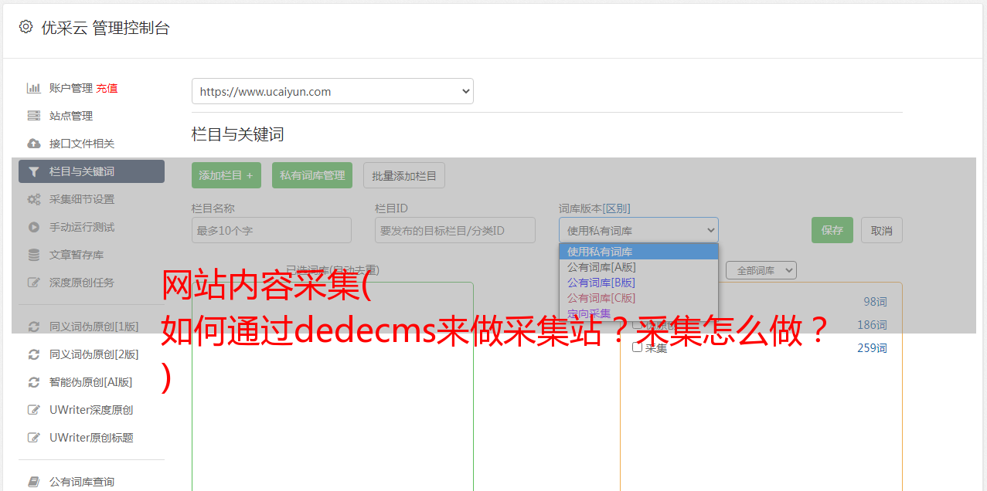Click the database icon for 文章暂存库
Viewport: 987px width, 491px height.
click(x=34, y=255)
